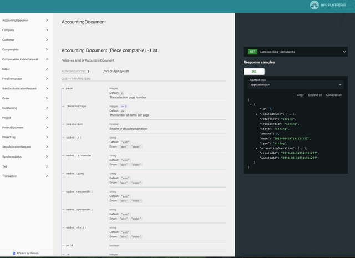Click the Synchronization section chevron icon
Screen dimensions: 355x258
tap(47, 156)
